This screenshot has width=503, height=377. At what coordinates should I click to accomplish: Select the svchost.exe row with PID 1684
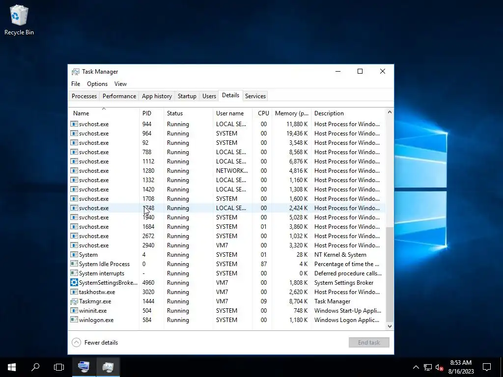(x=227, y=227)
